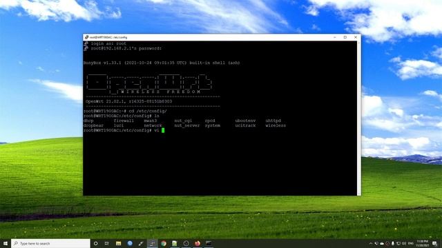The height and width of the screenshot is (248, 442).
Task: Show hidden system tray icons
Action: coord(371,243)
